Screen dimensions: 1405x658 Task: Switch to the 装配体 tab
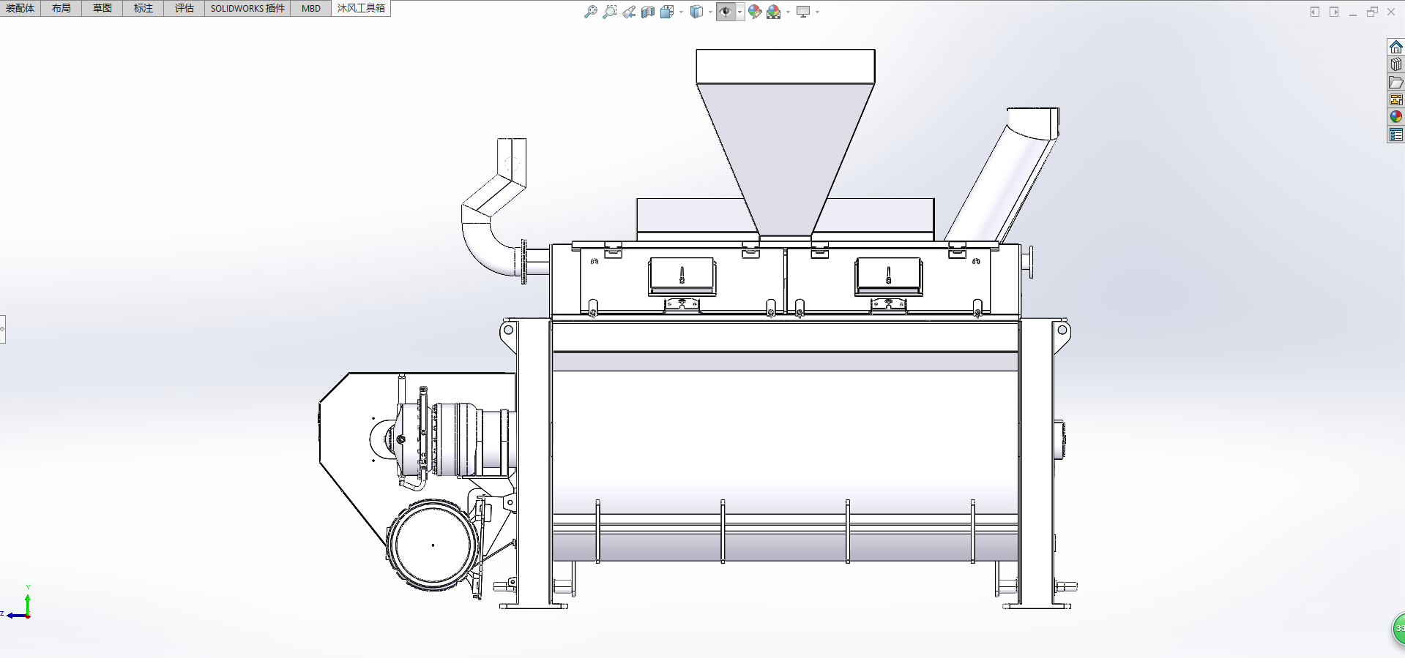tap(21, 8)
